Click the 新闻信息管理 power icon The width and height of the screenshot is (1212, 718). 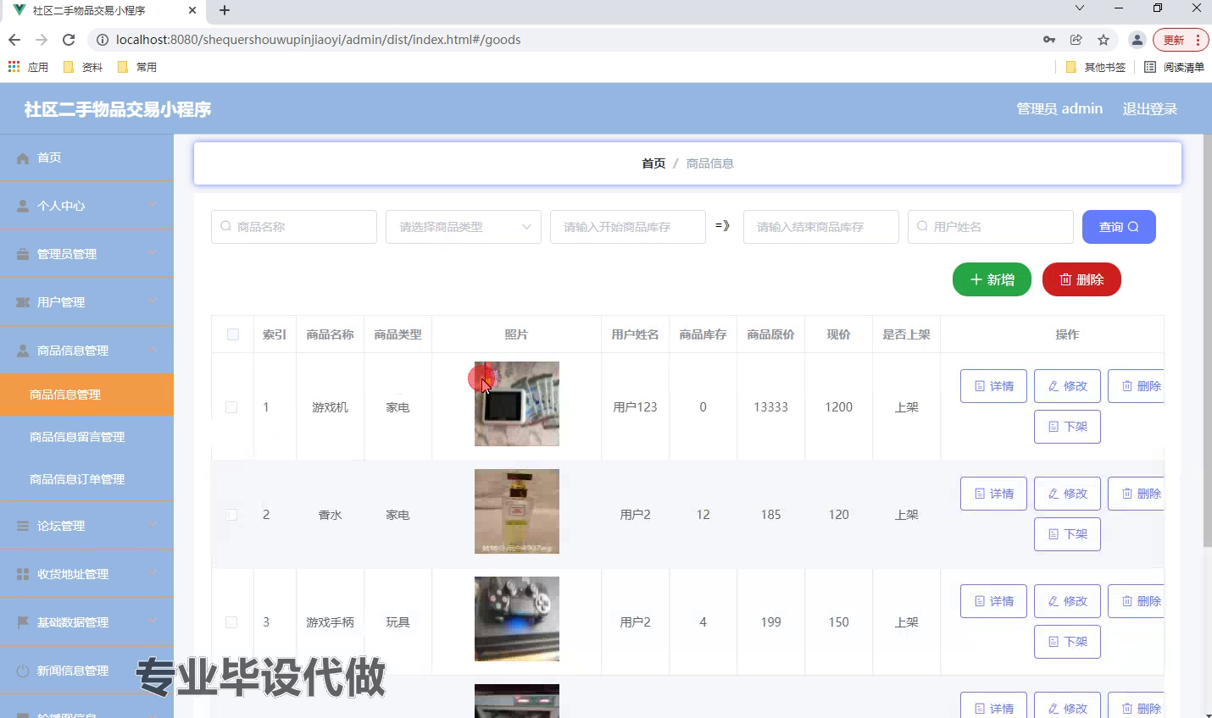coord(23,671)
